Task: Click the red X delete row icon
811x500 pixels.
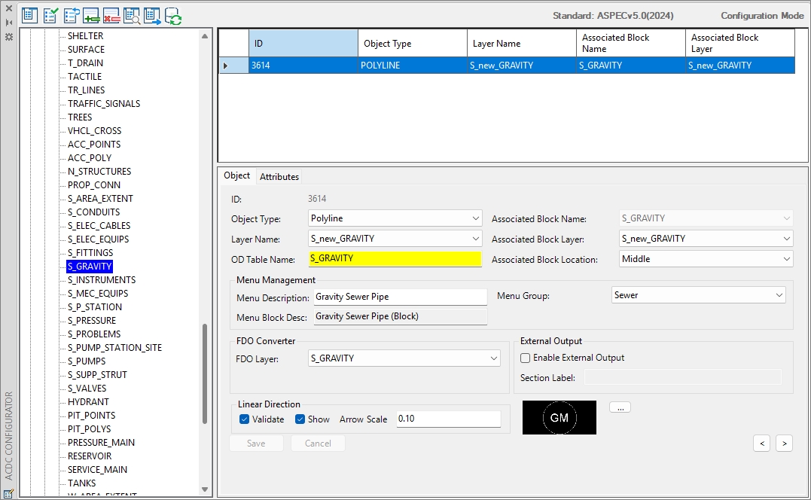Action: [x=111, y=16]
